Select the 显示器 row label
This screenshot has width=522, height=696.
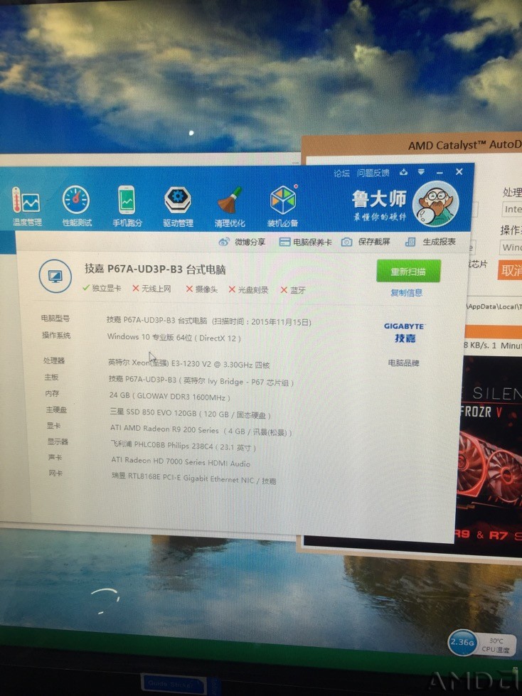(58, 441)
